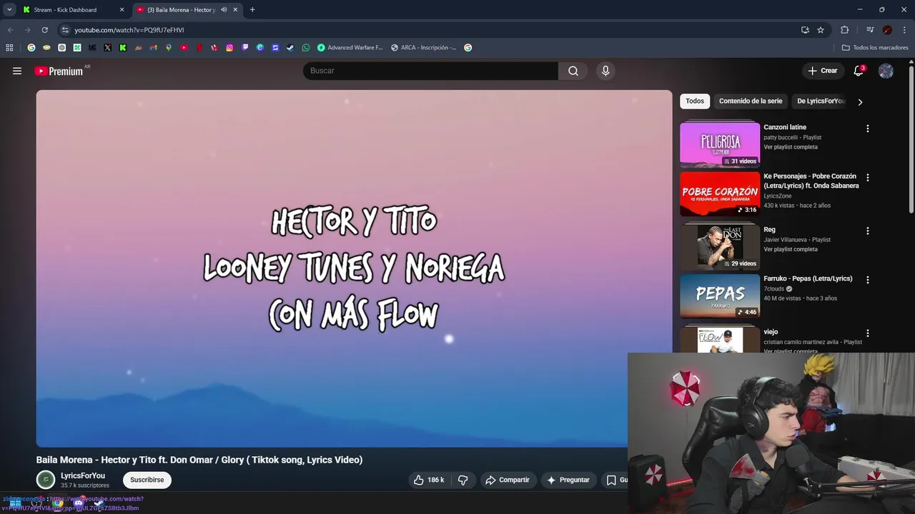
Task: Open Chrome three-dot menu
Action: [x=904, y=30]
